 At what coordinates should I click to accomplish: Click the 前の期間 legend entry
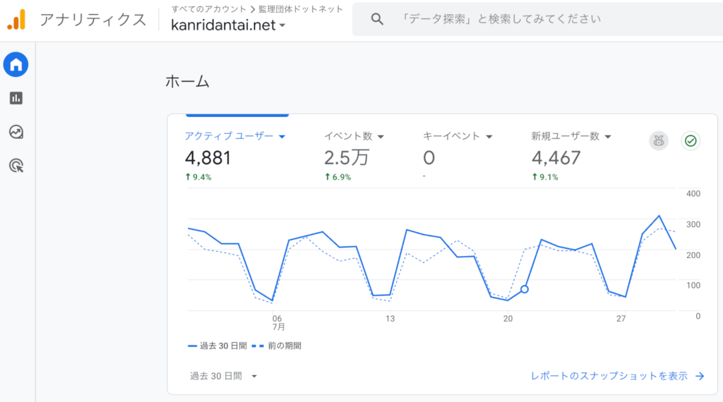[277, 346]
